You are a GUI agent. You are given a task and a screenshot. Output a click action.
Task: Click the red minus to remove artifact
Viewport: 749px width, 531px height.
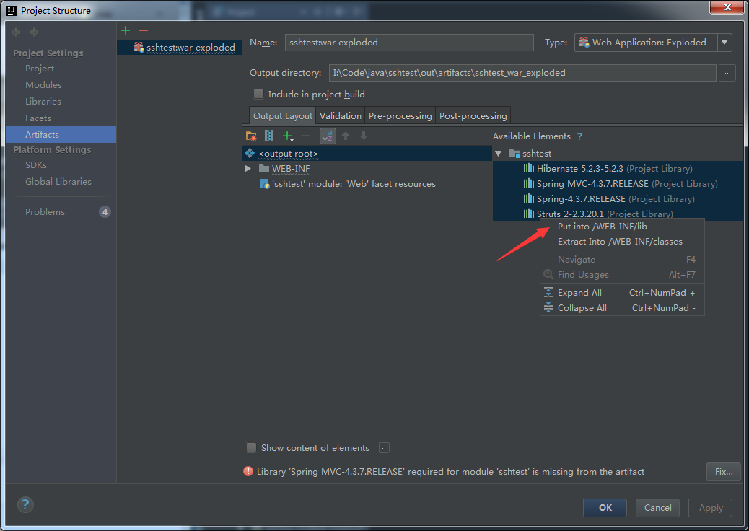coord(143,30)
